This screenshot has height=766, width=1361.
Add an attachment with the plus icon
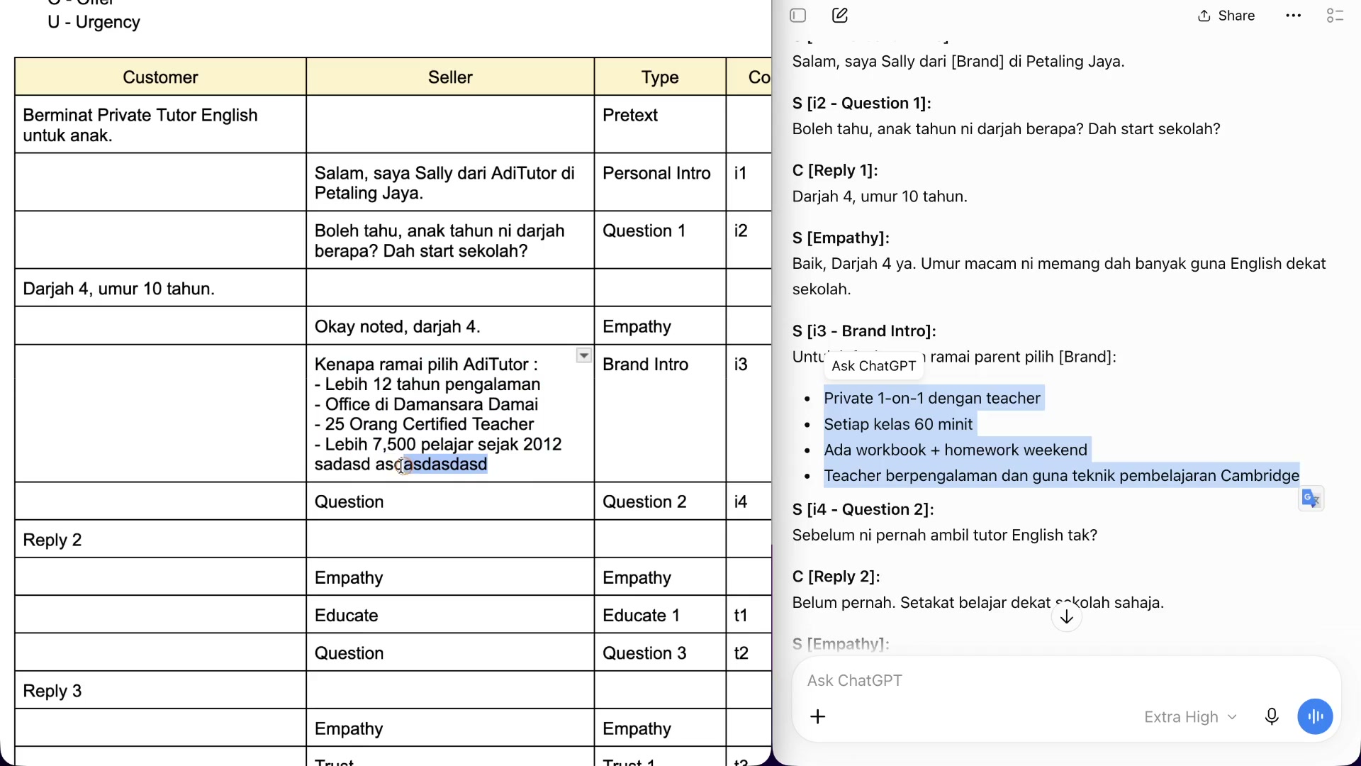tap(818, 717)
